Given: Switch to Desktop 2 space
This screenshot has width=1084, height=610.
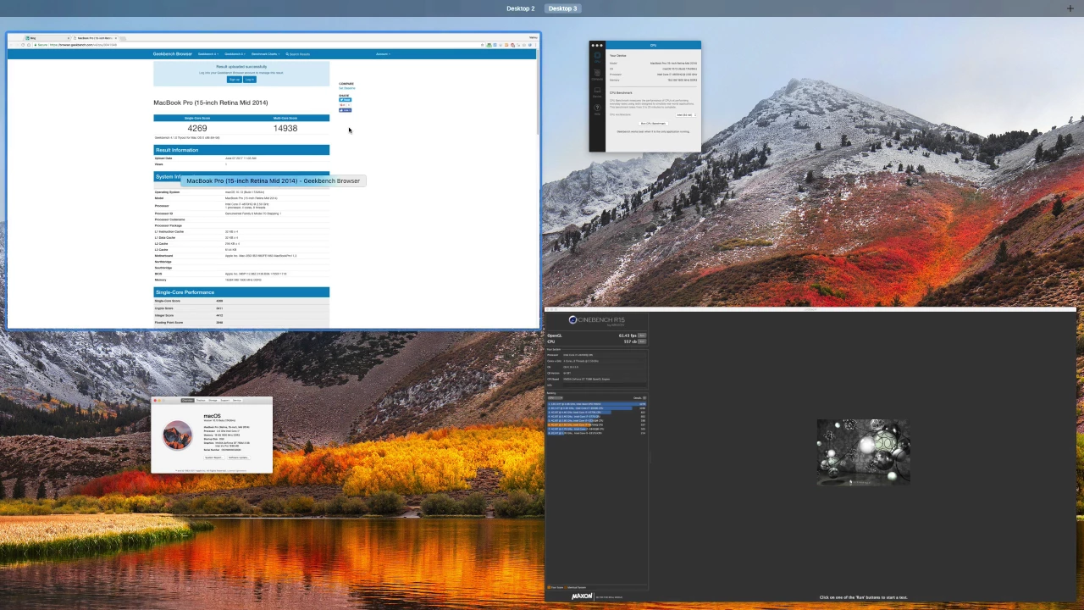Looking at the screenshot, I should (520, 8).
